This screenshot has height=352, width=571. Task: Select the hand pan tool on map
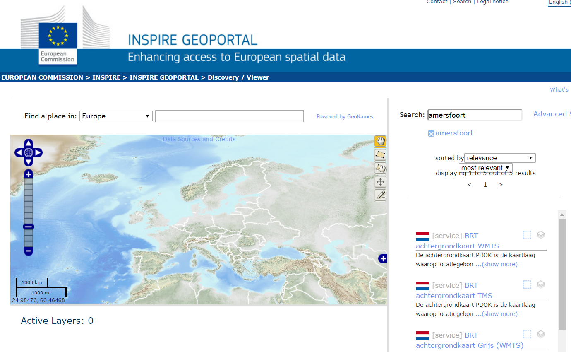pyautogui.click(x=380, y=141)
